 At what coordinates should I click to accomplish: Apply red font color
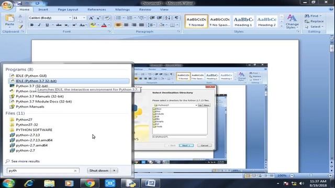104,25
